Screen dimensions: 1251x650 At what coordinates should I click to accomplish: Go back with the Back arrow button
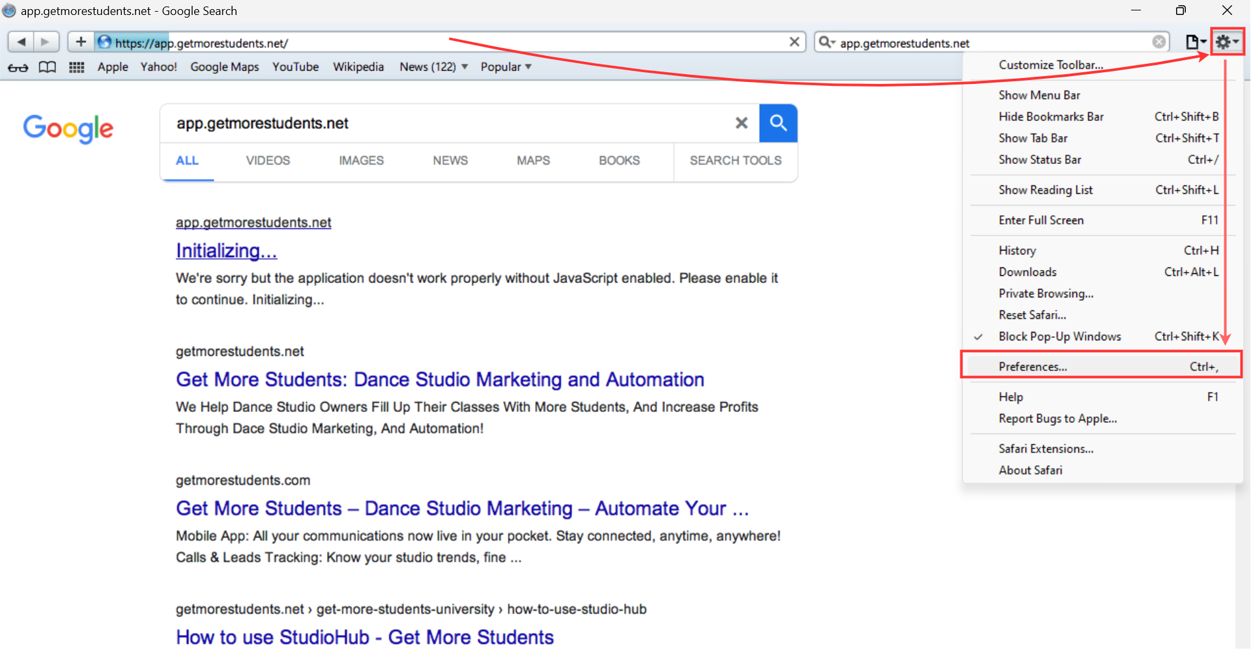point(21,42)
